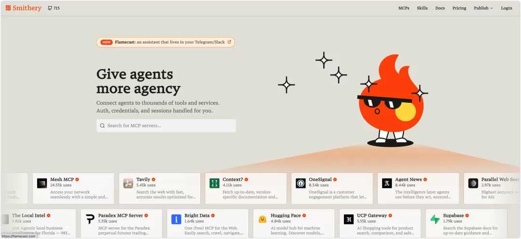The image size is (521, 239).
Task: Click the NEW badge in the banner
Action: coord(106,42)
